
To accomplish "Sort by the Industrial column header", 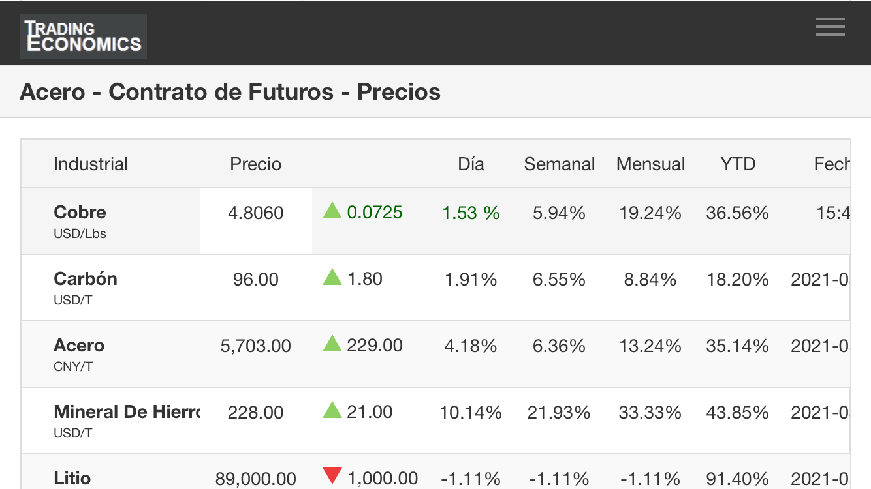I will (91, 164).
